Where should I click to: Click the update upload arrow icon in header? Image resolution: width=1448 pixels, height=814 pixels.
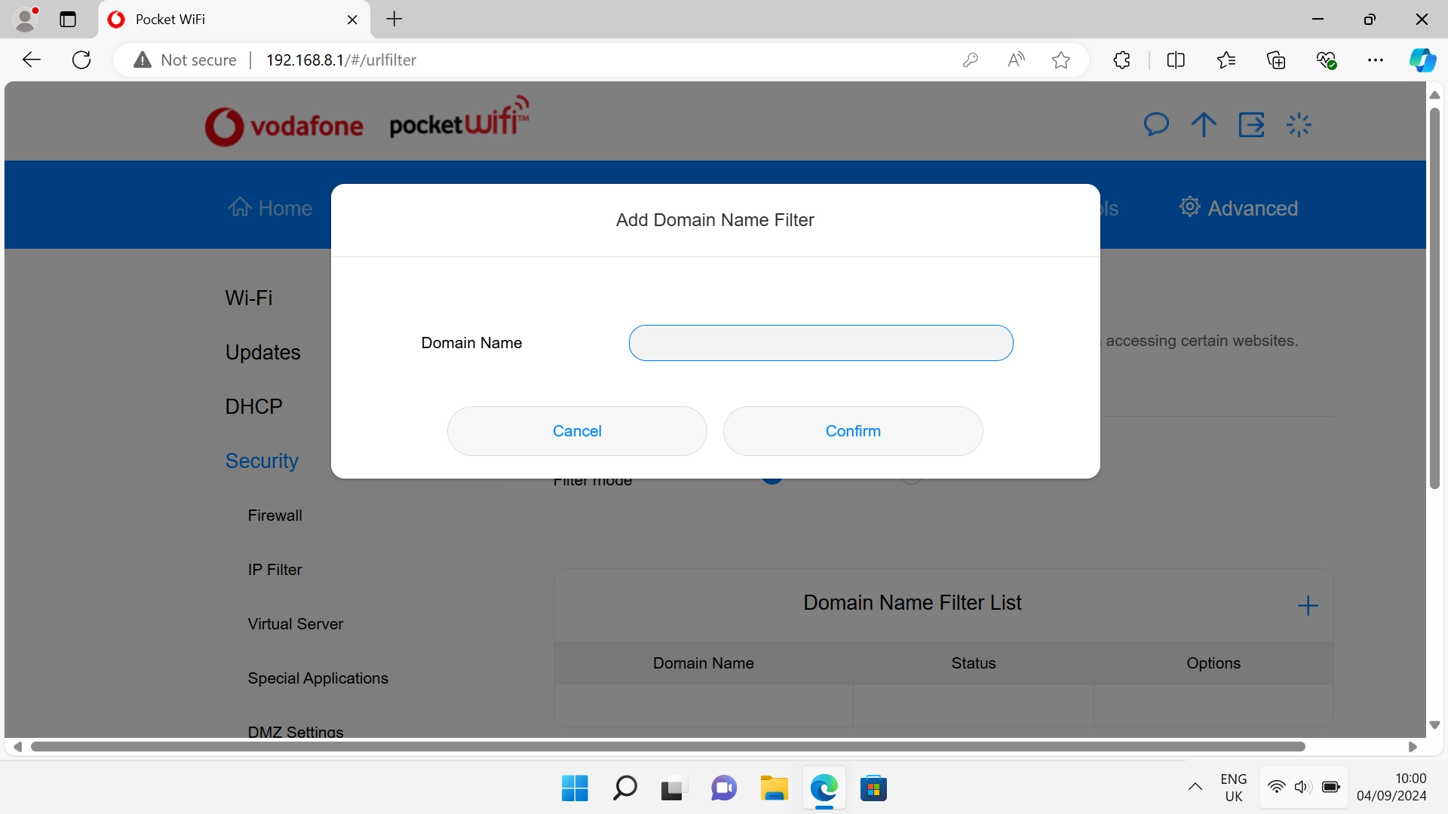(1203, 124)
